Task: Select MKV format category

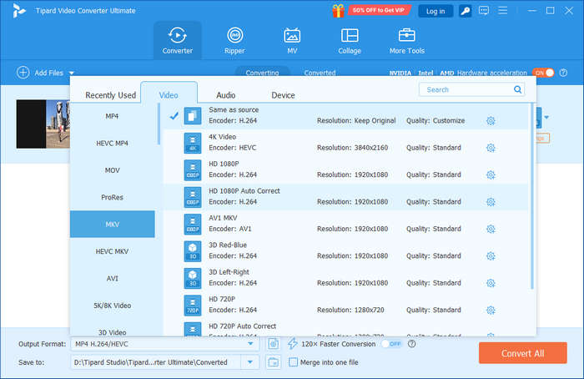Action: click(112, 225)
